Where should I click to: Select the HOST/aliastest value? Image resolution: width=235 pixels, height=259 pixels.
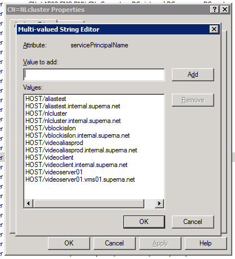(x=46, y=99)
